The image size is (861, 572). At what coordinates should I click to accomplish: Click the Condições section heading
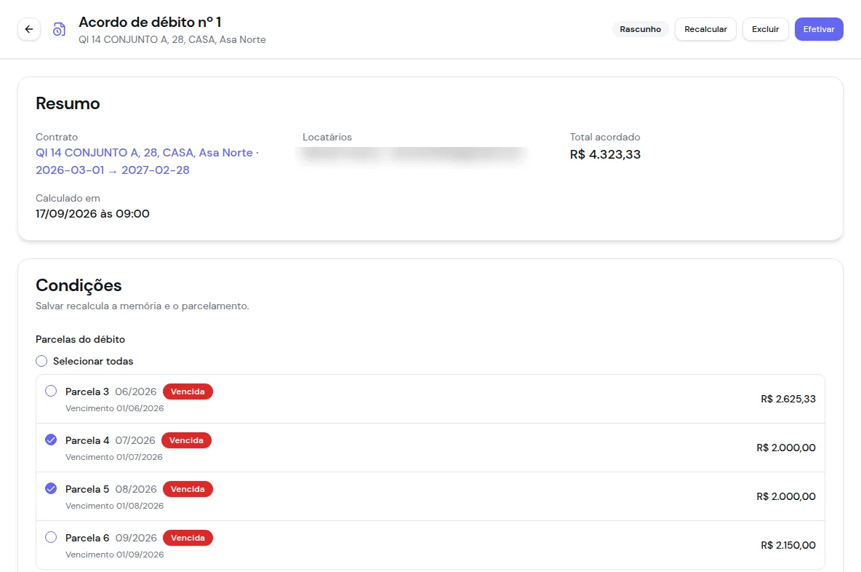pos(79,285)
